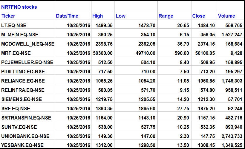Click the date cell in the SRTRANSFIN row
This screenshot has height=149, width=245.
pyautogui.click(x=79, y=118)
